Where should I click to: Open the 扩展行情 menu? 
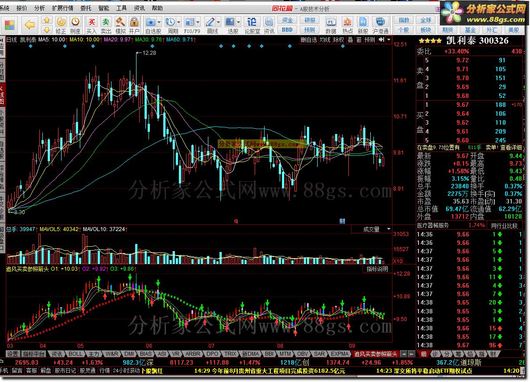point(62,8)
